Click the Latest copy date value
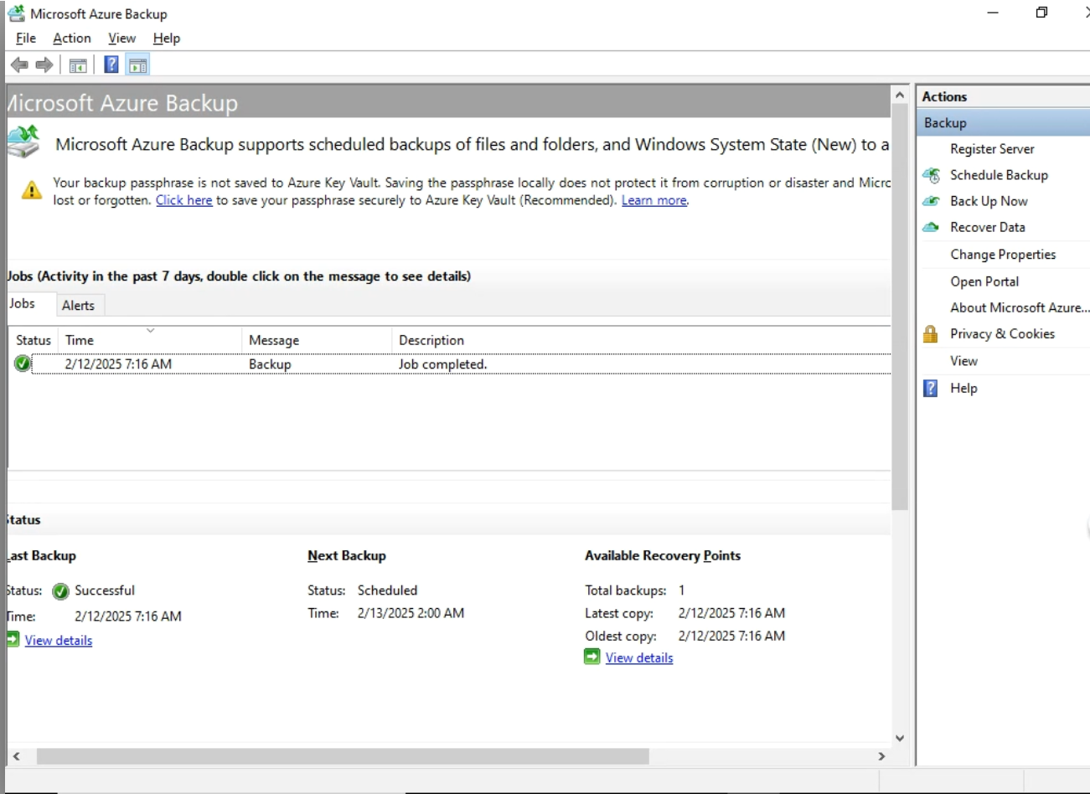 (731, 613)
